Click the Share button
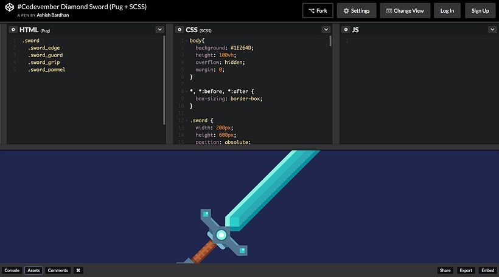This screenshot has height=277, width=499. coord(445,270)
